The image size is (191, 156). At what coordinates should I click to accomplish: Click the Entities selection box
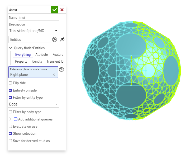(x=30, y=39)
